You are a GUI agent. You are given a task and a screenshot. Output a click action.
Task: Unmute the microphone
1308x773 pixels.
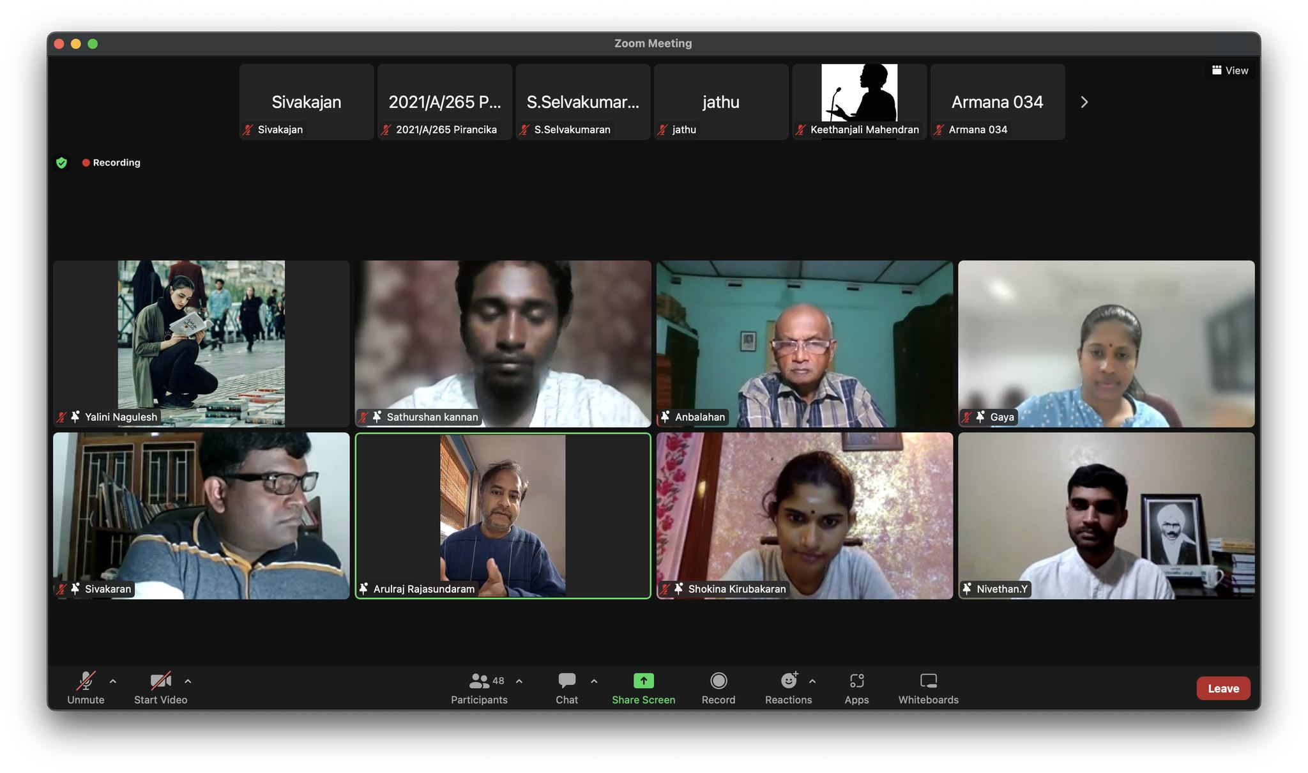[86, 688]
